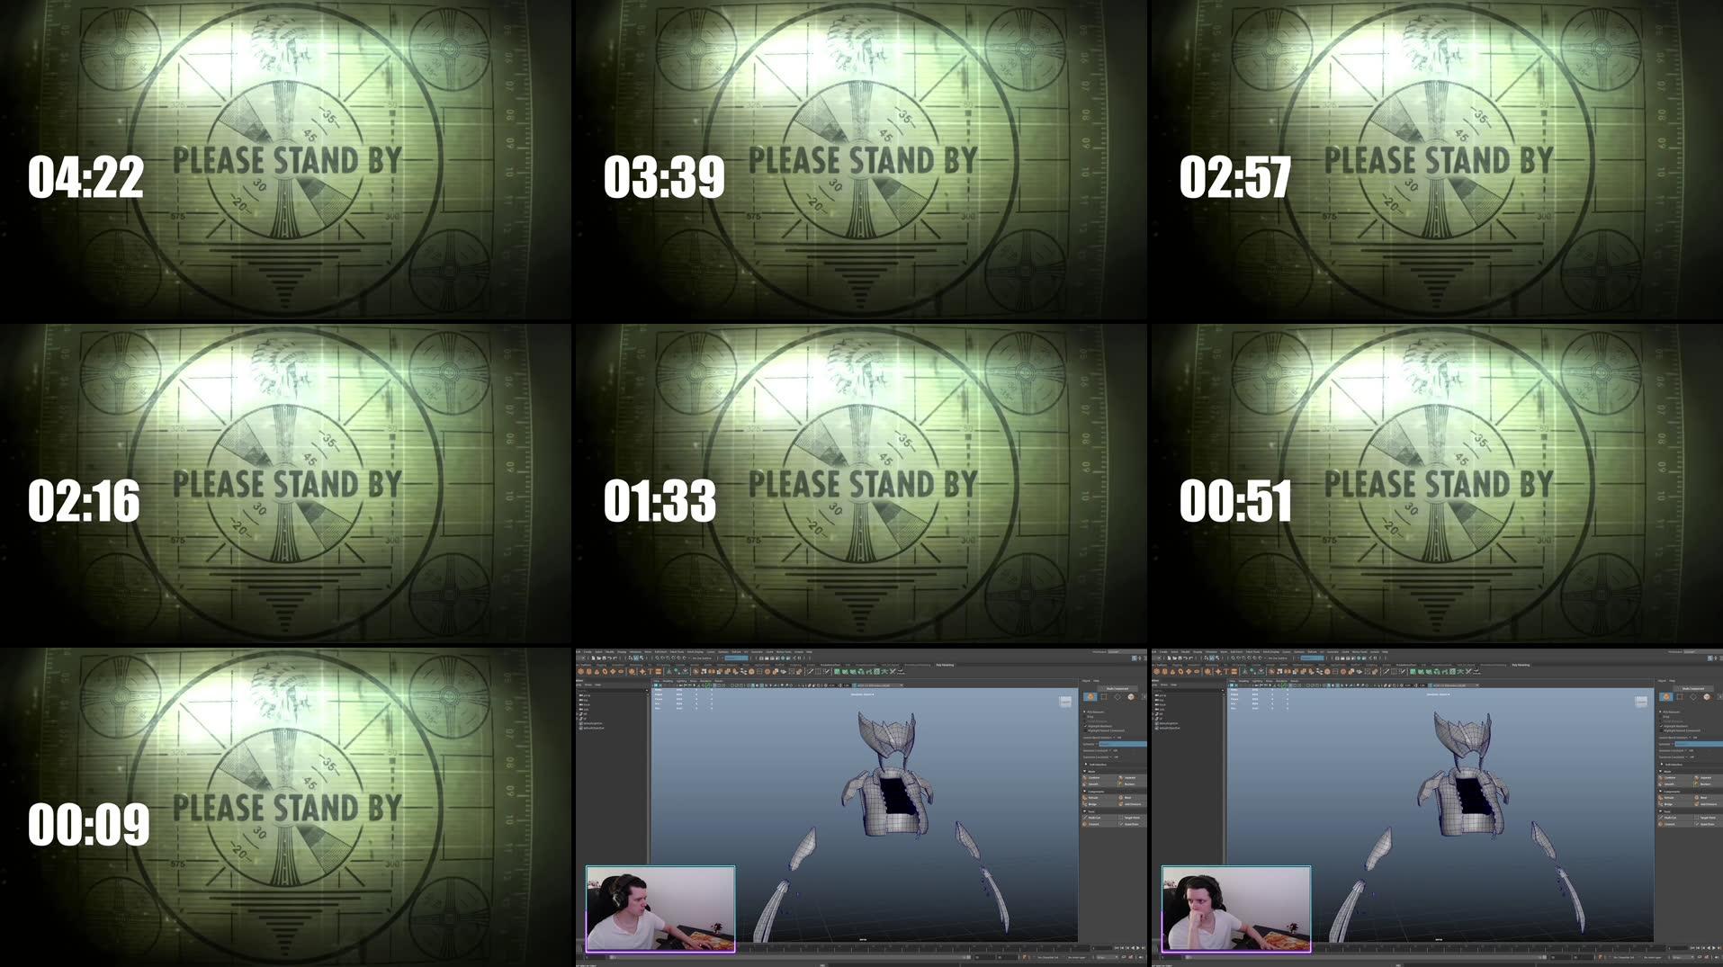Select the frame showing 00:09 countdown
This screenshot has height=967, width=1723.
pyautogui.click(x=286, y=807)
